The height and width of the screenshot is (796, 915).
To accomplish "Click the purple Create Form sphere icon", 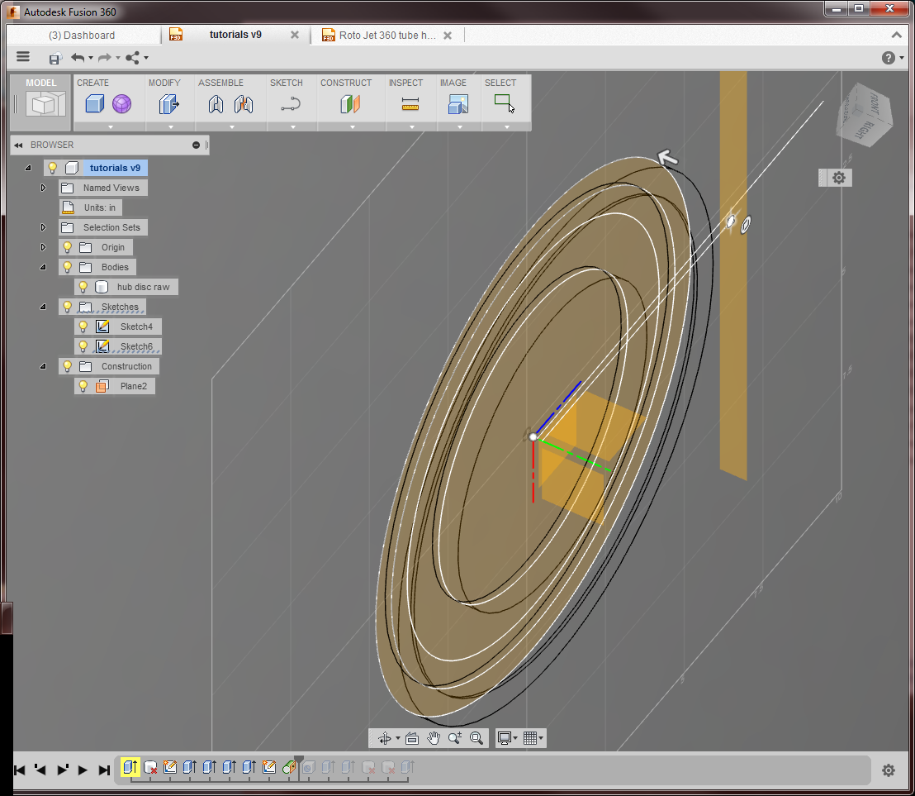I will (x=121, y=104).
